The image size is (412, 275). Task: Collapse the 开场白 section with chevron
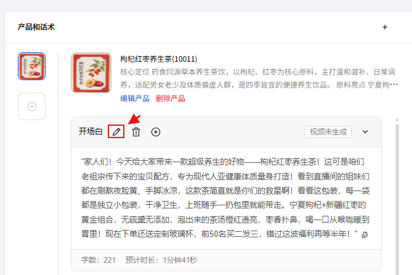(x=365, y=131)
